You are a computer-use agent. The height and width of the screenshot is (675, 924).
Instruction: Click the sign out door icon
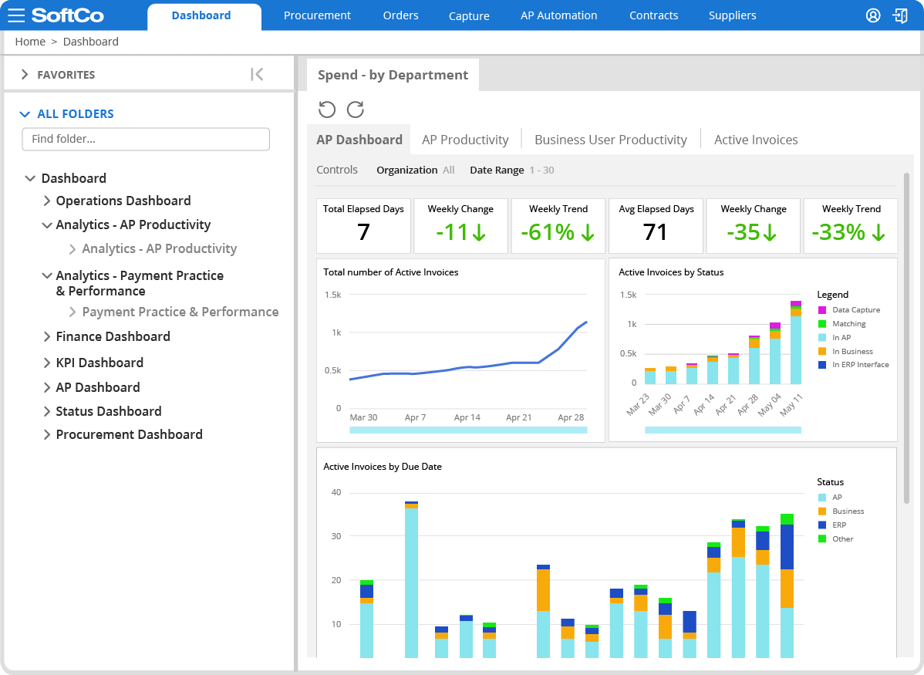[900, 15]
